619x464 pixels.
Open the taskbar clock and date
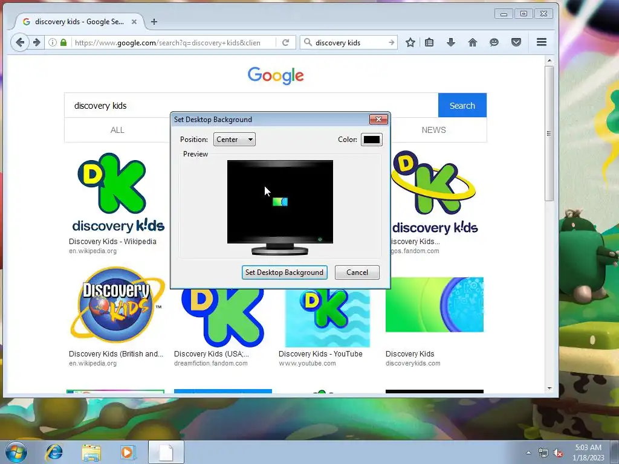tap(588, 453)
